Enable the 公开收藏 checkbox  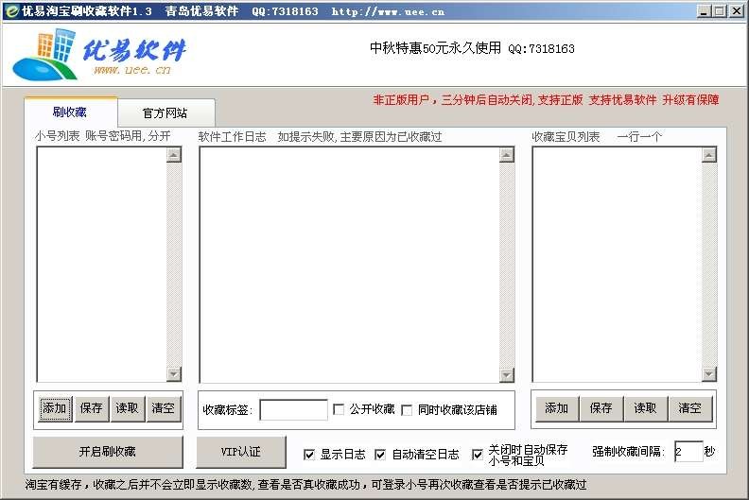pyautogui.click(x=339, y=409)
